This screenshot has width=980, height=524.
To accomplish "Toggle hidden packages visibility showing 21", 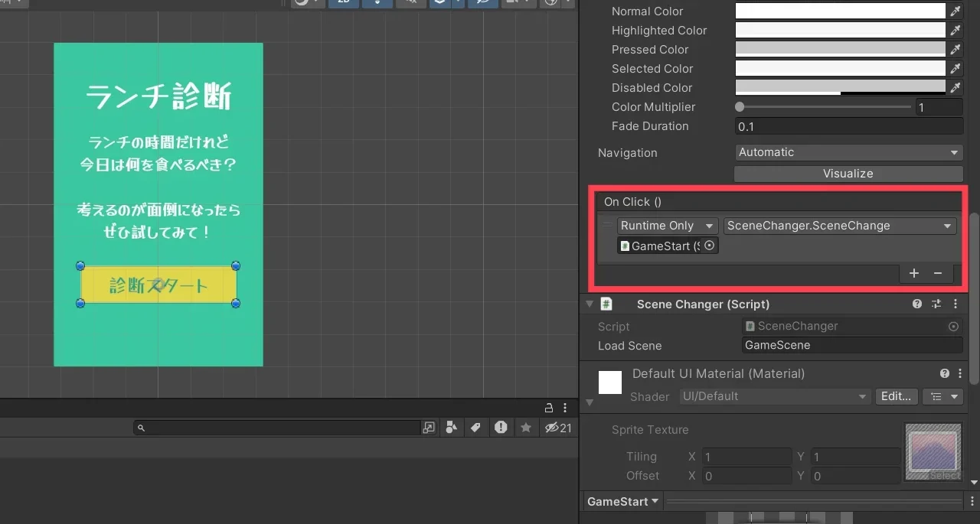I will [x=558, y=428].
